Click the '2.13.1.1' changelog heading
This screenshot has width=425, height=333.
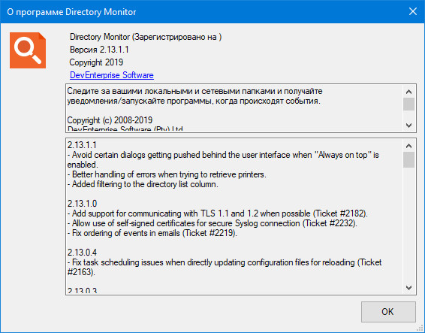coord(82,145)
